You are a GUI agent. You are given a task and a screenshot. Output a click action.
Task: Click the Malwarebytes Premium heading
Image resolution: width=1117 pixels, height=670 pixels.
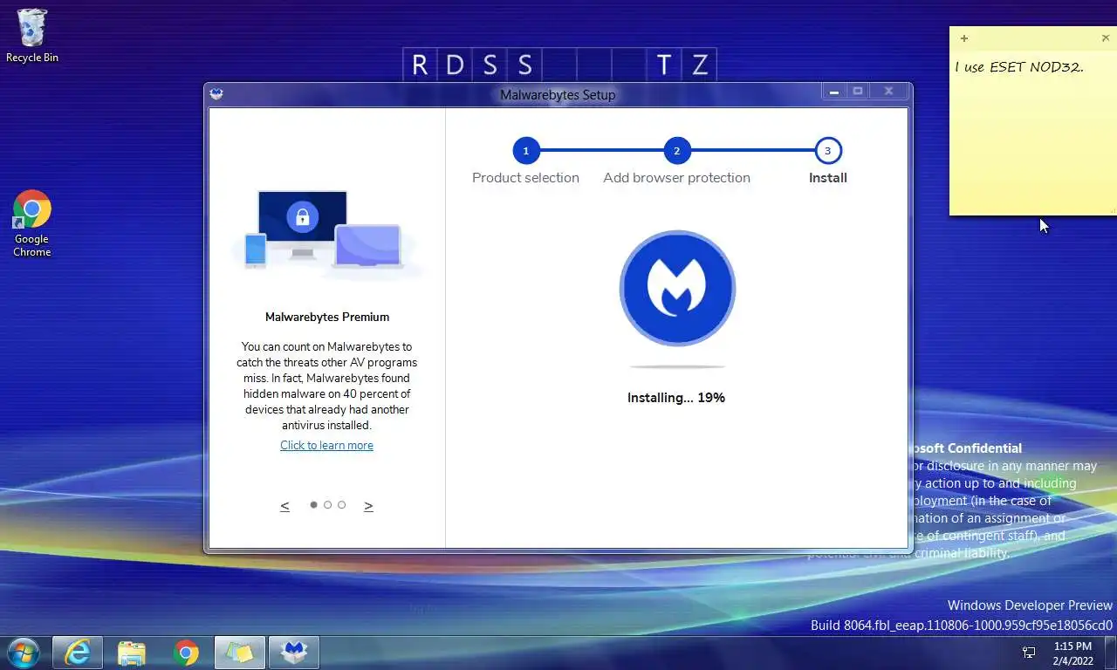click(x=327, y=317)
